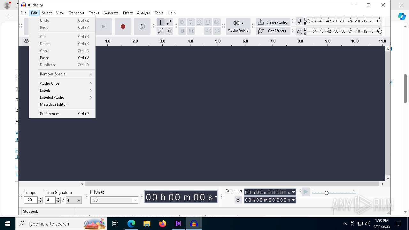
Task: Open the Analyze menu
Action: tap(143, 13)
